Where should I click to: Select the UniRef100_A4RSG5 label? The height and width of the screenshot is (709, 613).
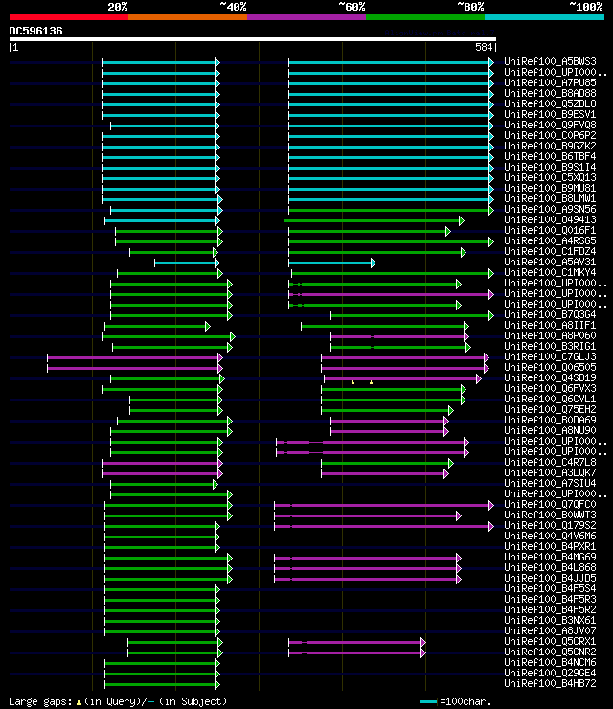(550, 241)
